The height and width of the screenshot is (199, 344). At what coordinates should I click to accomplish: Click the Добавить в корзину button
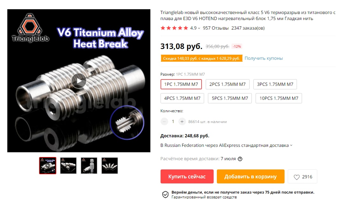pyautogui.click(x=251, y=176)
